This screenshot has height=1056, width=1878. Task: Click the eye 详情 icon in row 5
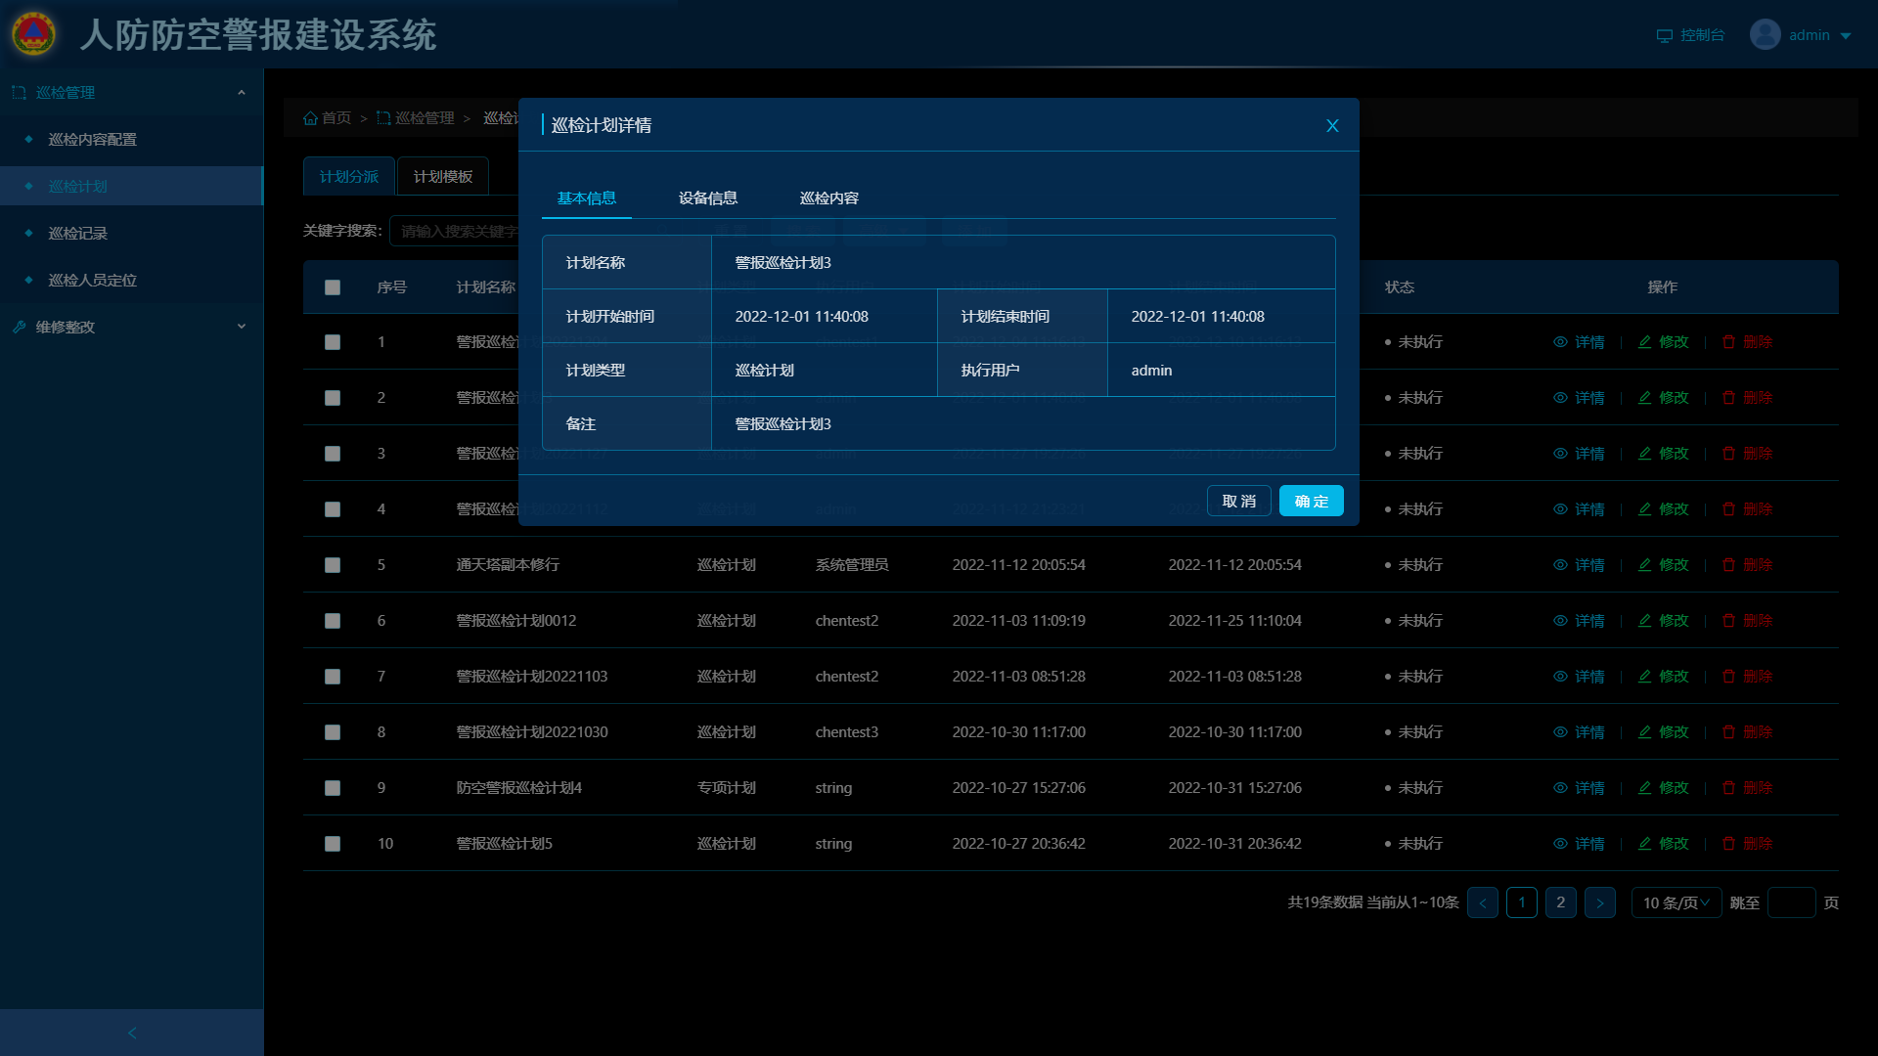(x=1560, y=565)
